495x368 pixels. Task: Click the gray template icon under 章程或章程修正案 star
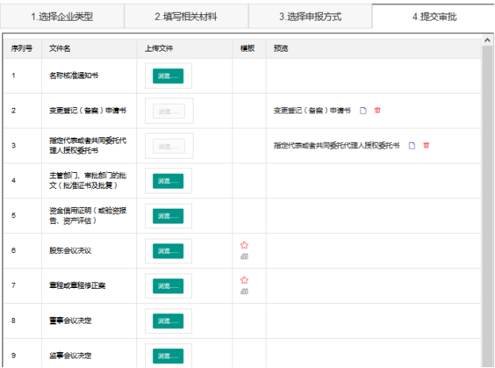(244, 291)
